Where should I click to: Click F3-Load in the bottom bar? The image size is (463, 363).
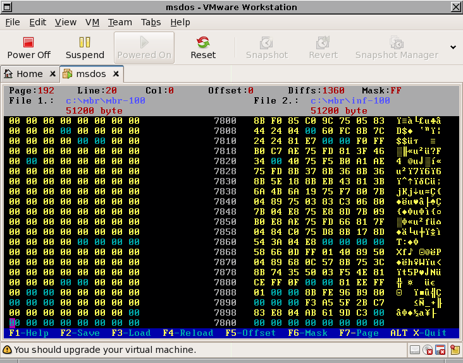click(x=131, y=333)
